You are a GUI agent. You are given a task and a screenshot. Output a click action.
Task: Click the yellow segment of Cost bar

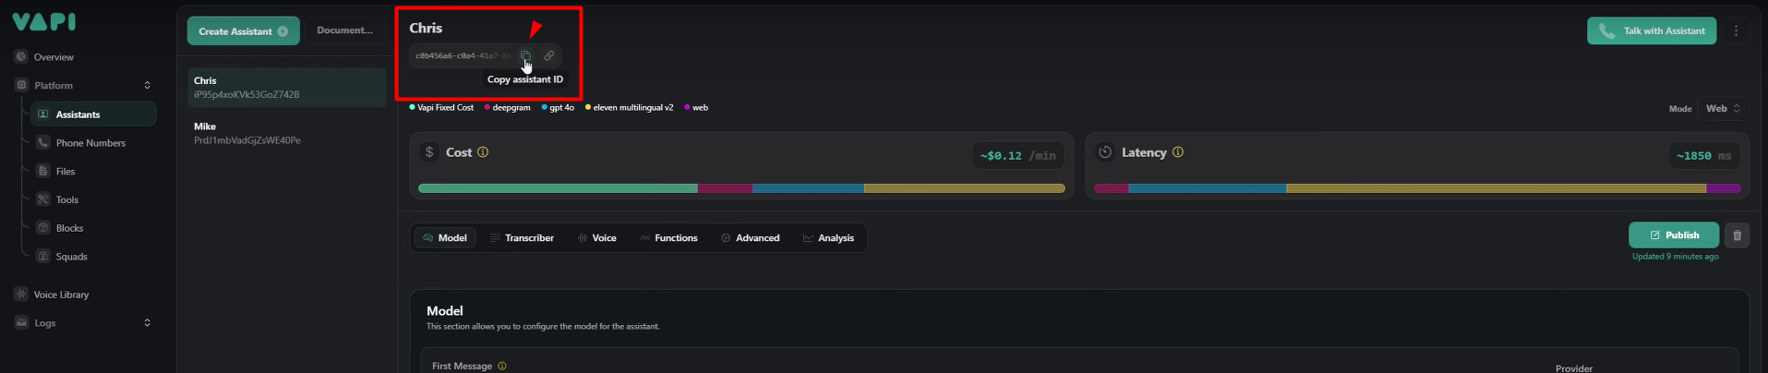(964, 188)
